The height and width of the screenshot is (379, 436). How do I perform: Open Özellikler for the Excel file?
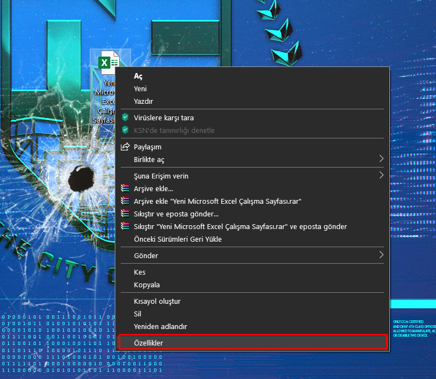(x=148, y=343)
